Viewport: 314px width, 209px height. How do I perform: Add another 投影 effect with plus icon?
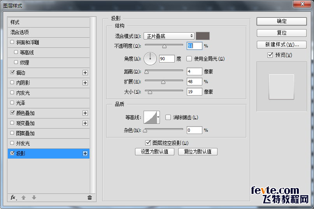coord(85,153)
